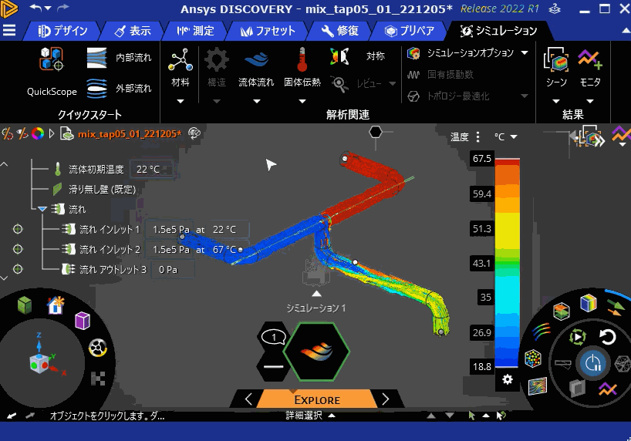The height and width of the screenshot is (441, 631).
Task: Click the purple wireframe cube icon
Action: (x=83, y=321)
